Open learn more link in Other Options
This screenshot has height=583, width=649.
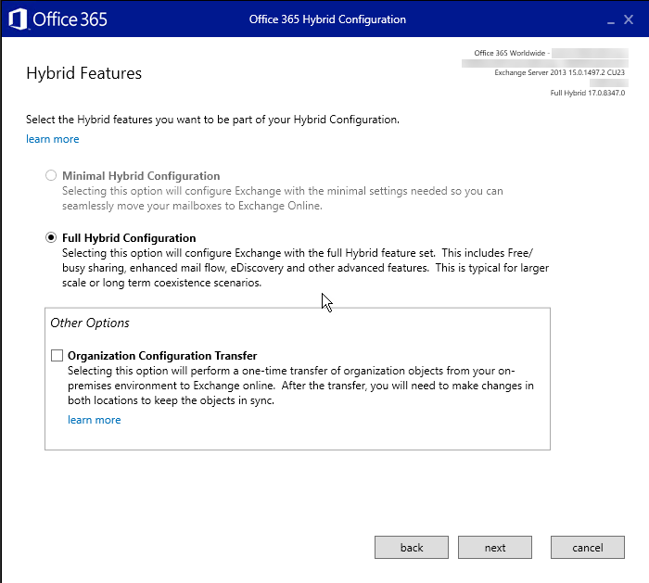pyautogui.click(x=95, y=420)
